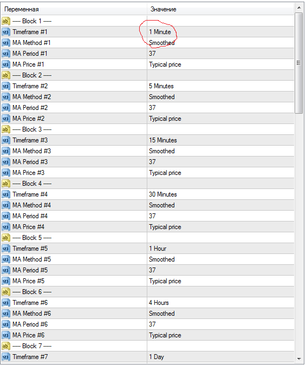Click the 123 icon beside Timeframe #3
The height and width of the screenshot is (365, 306).
(x=6, y=140)
